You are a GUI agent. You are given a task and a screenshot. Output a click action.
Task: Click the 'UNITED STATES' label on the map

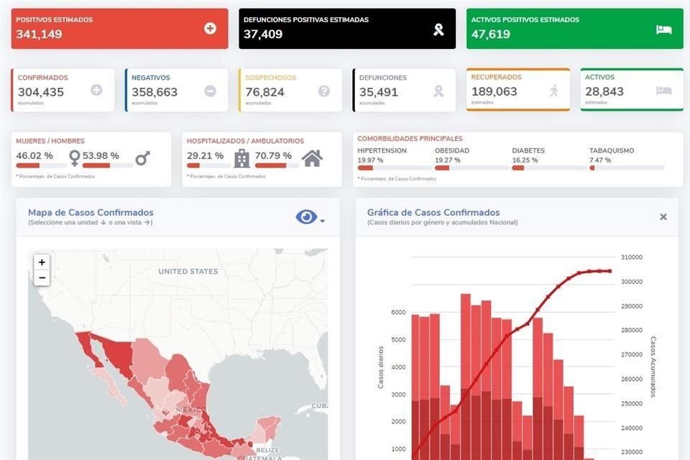pos(188,272)
